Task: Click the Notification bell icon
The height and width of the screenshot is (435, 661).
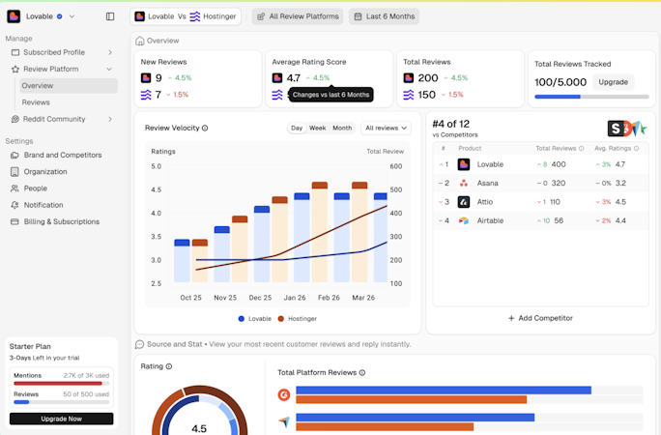Action: click(x=14, y=205)
